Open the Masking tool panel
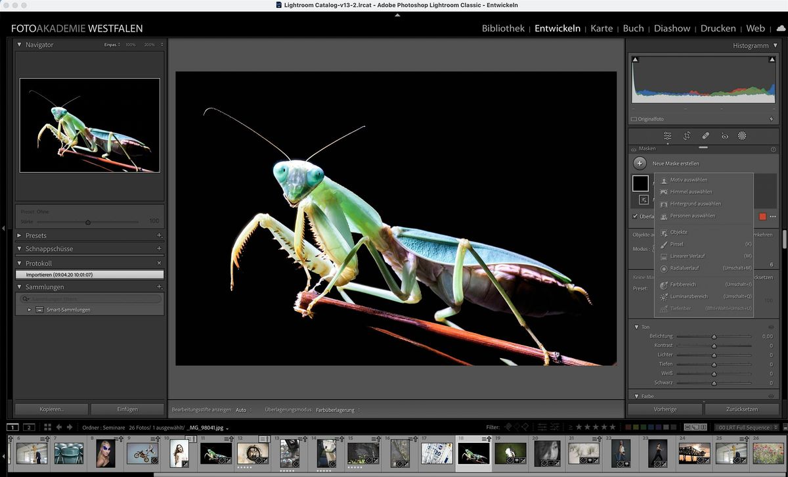This screenshot has height=477, width=788. pyautogui.click(x=742, y=136)
